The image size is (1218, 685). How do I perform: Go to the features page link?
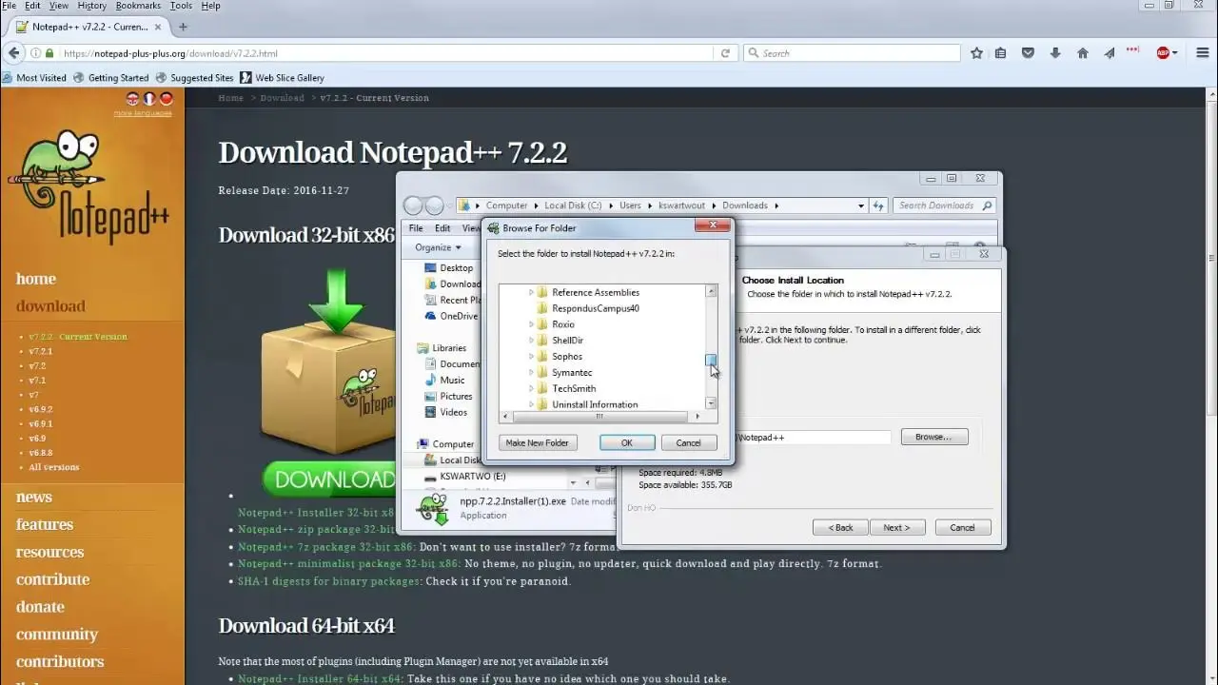pos(45,524)
